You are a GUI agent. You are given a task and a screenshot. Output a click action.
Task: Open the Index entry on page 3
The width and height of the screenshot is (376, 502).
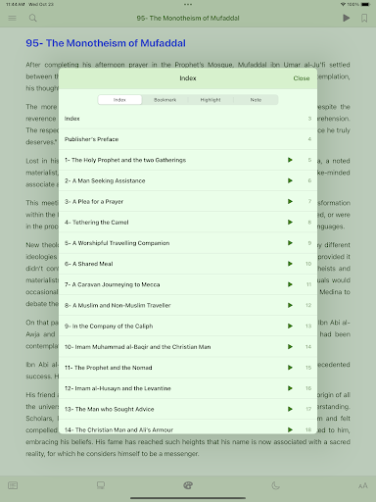(x=188, y=119)
